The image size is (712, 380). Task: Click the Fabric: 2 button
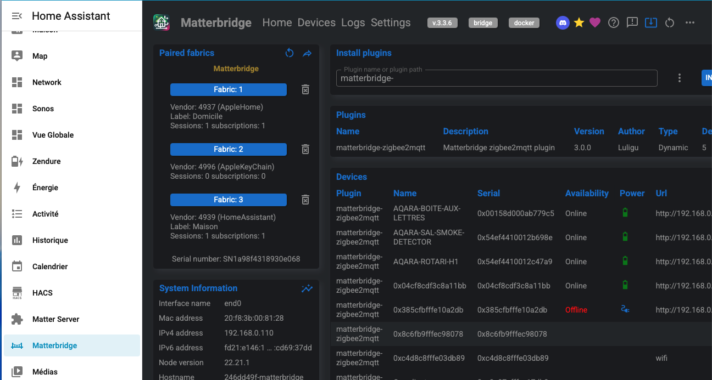point(228,149)
